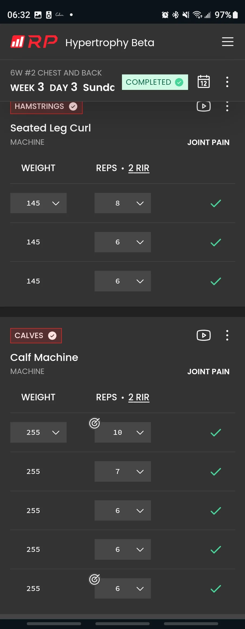Tap target icon on first calf set
This screenshot has height=629, width=245.
click(x=95, y=423)
